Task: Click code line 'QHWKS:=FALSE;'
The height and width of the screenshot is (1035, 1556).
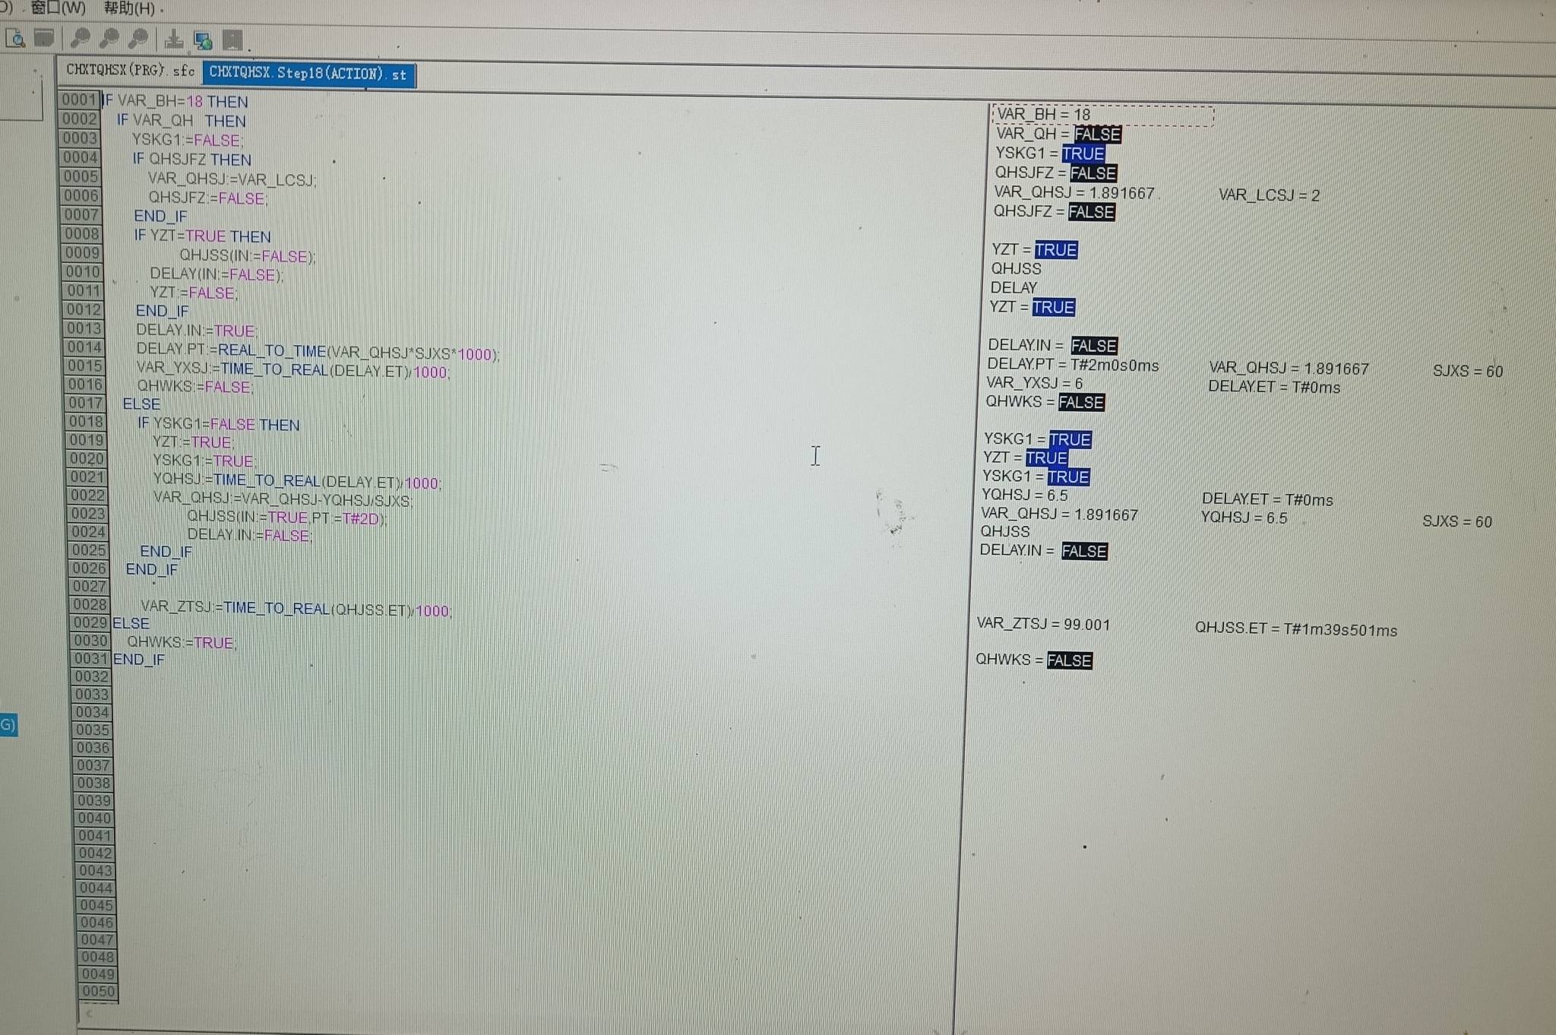Action: click(x=195, y=386)
